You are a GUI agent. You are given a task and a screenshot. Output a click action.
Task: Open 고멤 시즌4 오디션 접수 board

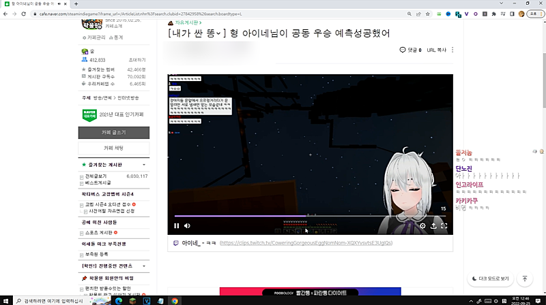tap(108, 204)
